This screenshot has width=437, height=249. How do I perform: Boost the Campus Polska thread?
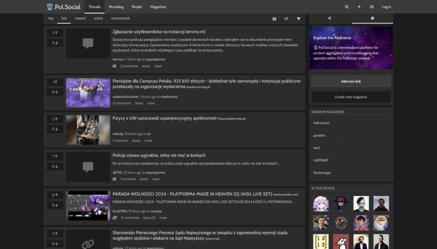point(139,103)
